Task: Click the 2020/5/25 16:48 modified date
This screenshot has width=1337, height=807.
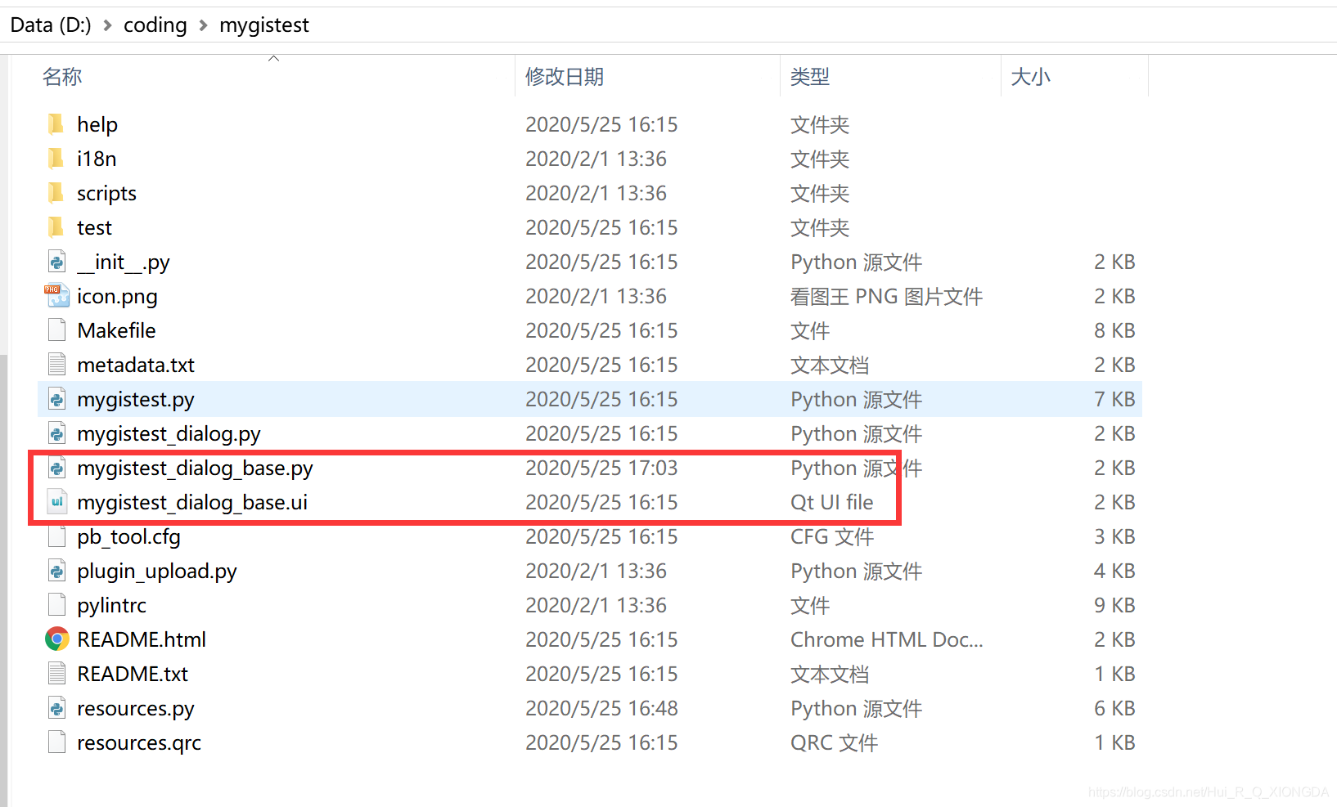Action: tap(601, 708)
